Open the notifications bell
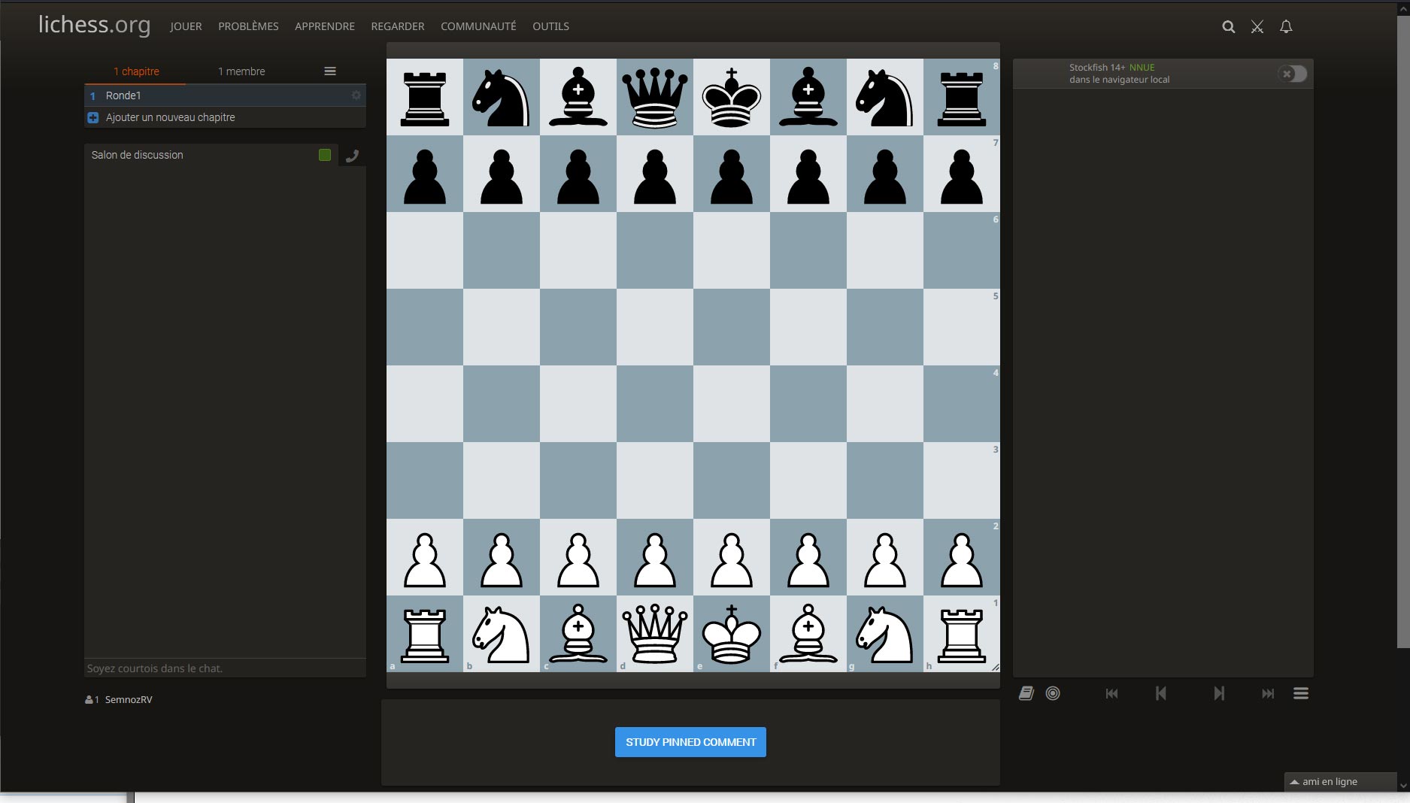The width and height of the screenshot is (1410, 803). [x=1286, y=27]
